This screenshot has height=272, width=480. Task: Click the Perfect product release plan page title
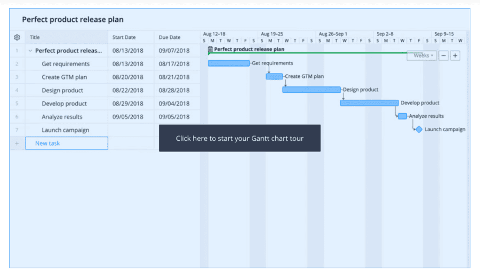(73, 20)
